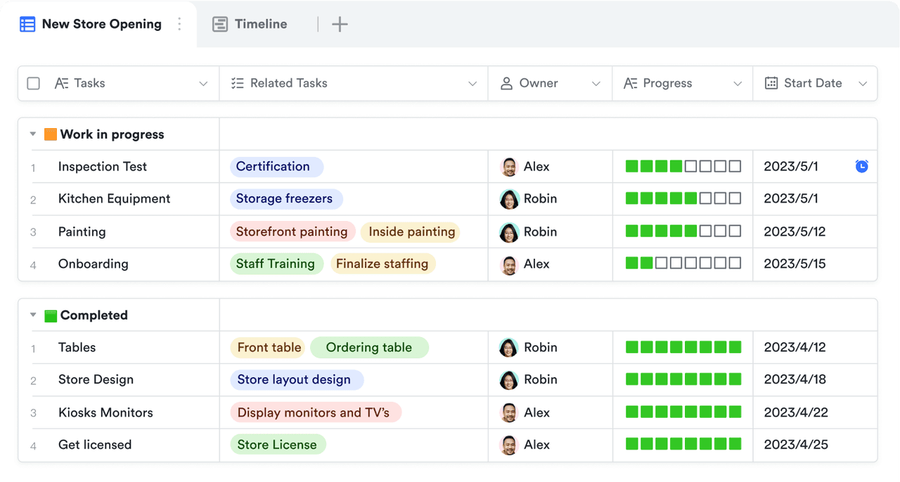
Task: Click the table grid icon beside New Store Opening
Action: click(27, 24)
